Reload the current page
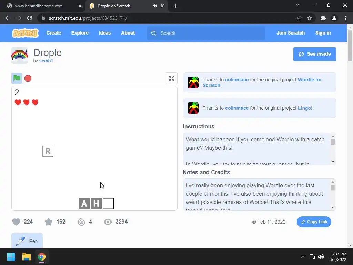This screenshot has width=353, height=265. click(30, 18)
